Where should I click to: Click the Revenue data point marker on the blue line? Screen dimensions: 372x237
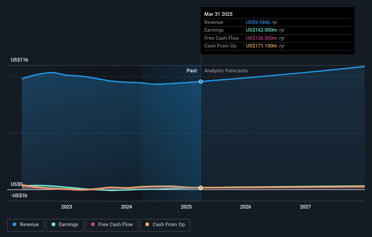coord(201,81)
